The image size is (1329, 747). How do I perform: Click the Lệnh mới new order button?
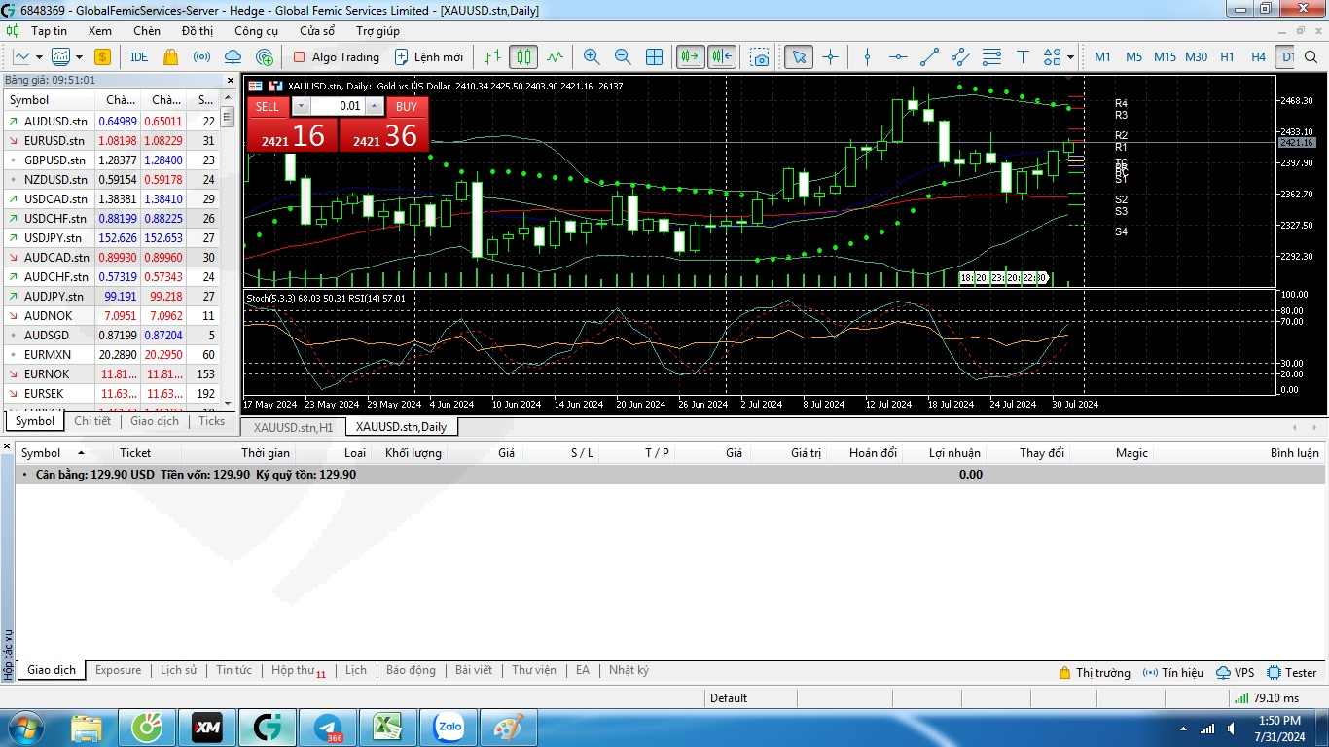[429, 57]
